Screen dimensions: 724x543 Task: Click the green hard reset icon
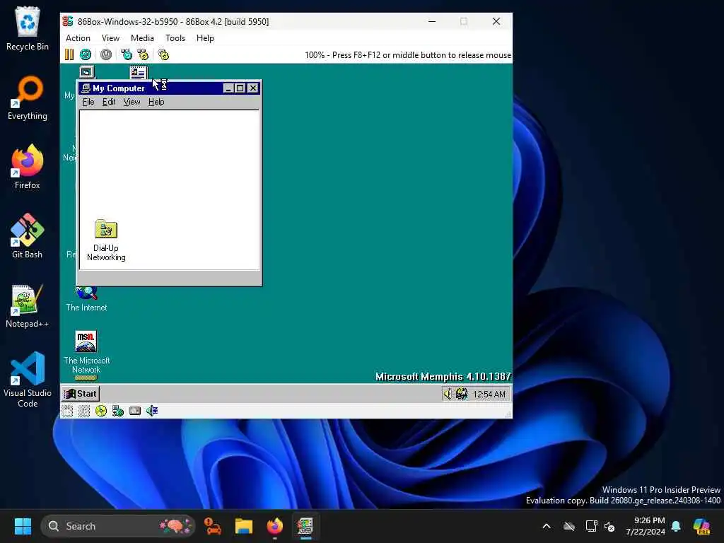[x=86, y=54]
